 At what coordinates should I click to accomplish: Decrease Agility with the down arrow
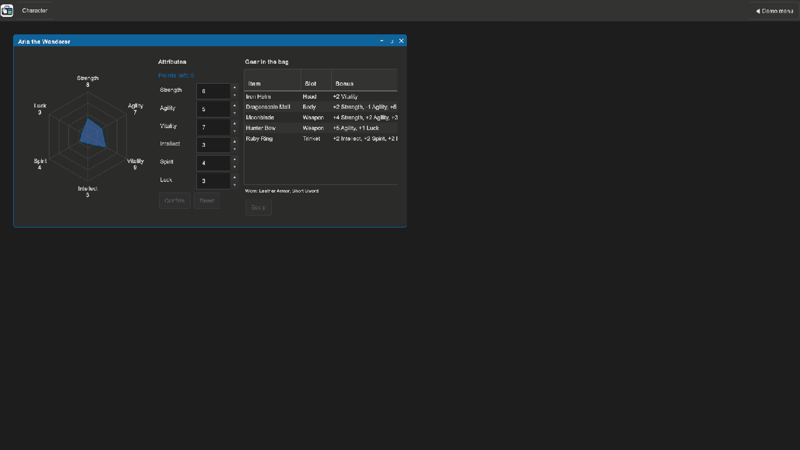tap(234, 113)
